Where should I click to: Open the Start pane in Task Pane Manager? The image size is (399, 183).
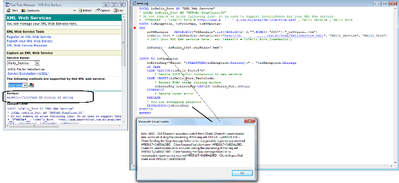[x=12, y=10]
